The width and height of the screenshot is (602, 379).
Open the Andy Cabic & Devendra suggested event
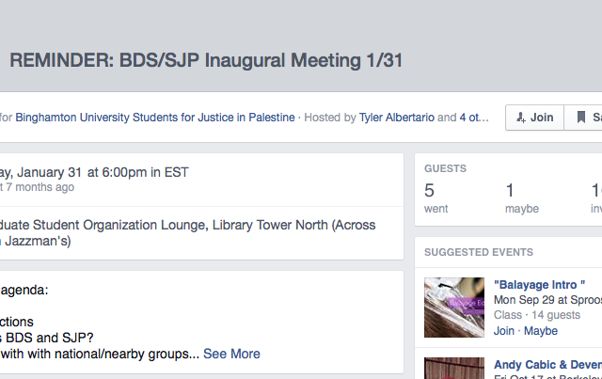pos(547,364)
